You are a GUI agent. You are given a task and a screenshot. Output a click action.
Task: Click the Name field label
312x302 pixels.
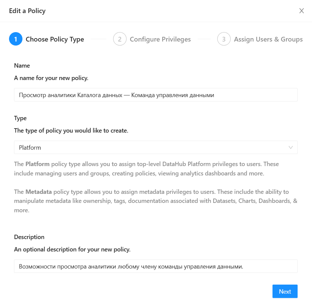click(x=22, y=66)
